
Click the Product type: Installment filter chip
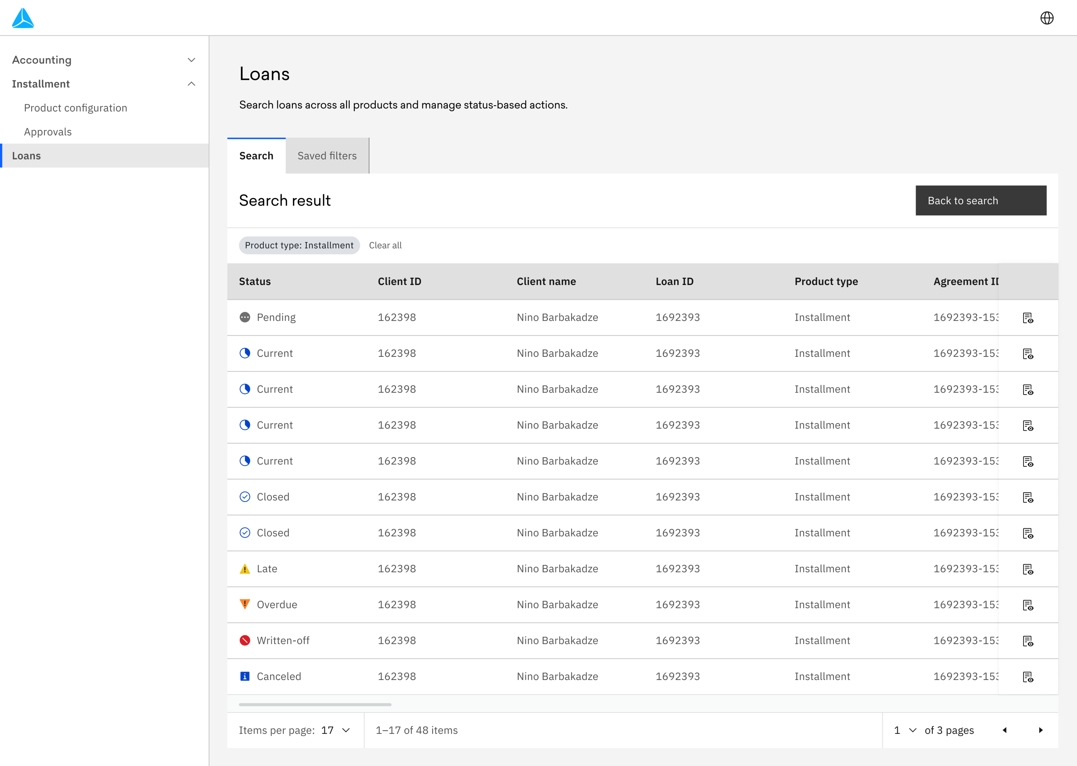coord(299,245)
